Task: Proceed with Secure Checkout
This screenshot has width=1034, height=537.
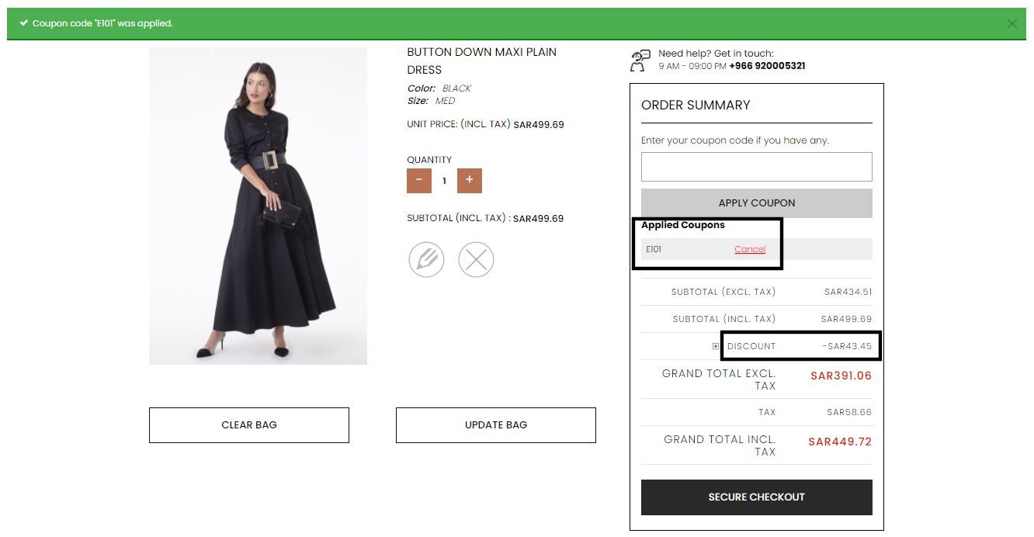Action: tap(756, 497)
